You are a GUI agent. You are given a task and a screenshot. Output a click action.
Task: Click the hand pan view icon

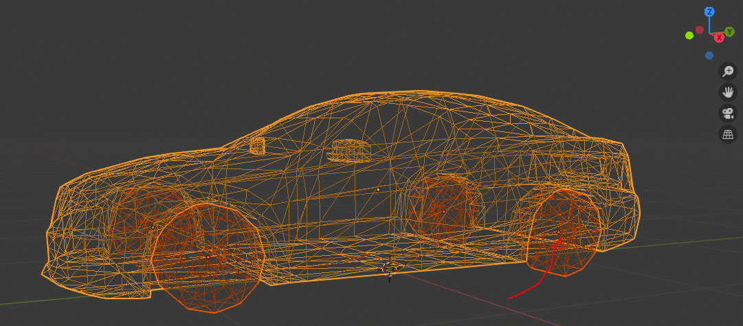pyautogui.click(x=728, y=92)
